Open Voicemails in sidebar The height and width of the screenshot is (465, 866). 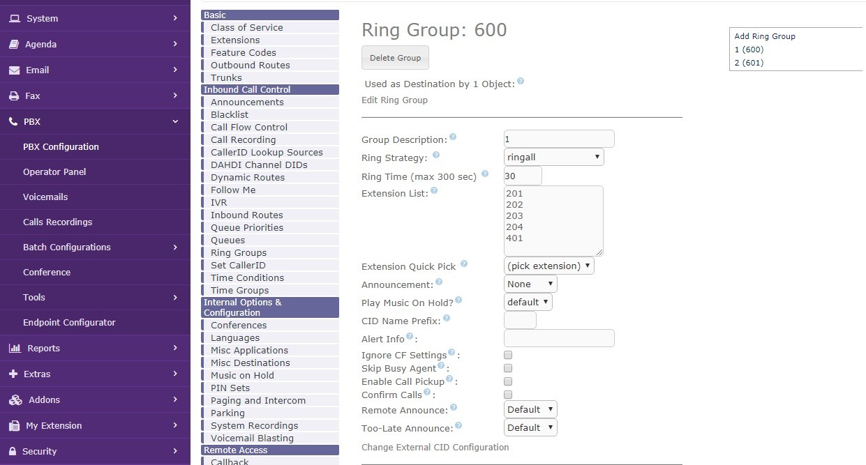[x=45, y=197]
